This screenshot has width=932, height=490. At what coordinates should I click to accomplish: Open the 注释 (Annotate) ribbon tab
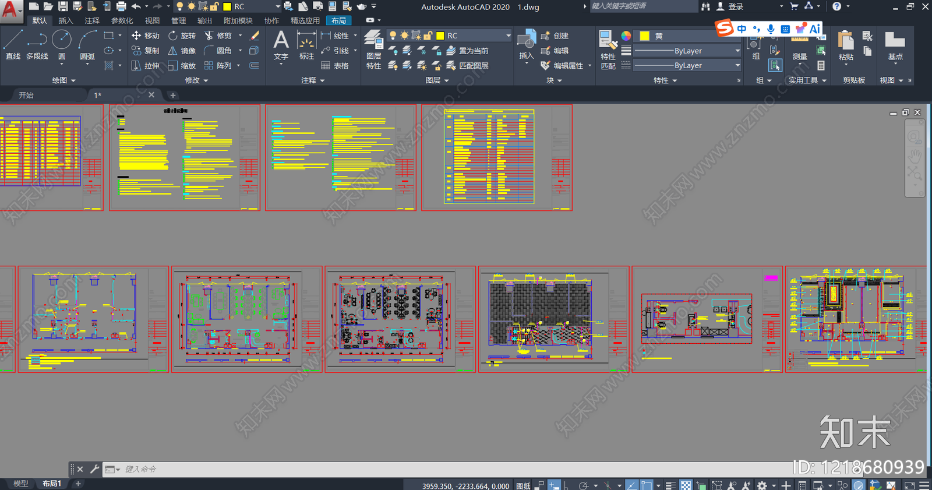92,20
